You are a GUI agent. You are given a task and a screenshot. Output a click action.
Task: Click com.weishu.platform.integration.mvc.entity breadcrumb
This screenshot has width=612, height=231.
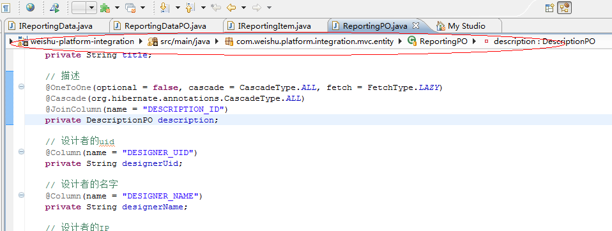[315, 41]
